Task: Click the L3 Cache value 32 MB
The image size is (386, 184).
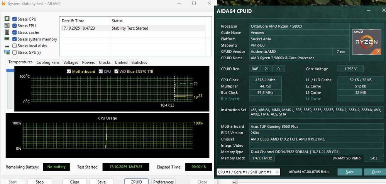Action: click(361, 92)
